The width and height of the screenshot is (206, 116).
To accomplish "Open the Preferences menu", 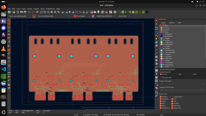I will 50,9.
